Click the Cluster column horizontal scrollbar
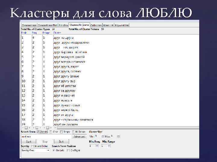This screenshot has height=162, width=217. point(128,128)
